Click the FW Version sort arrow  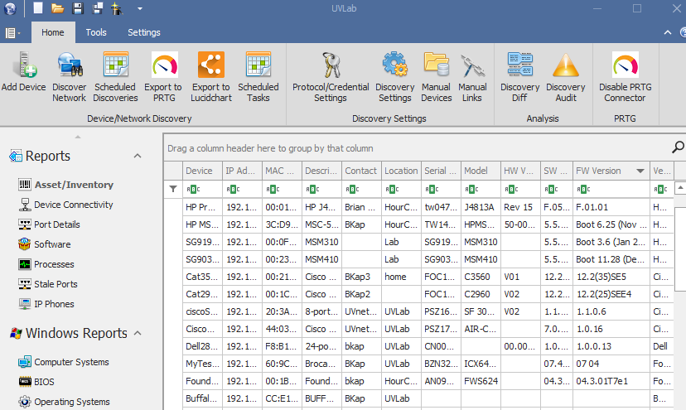click(640, 171)
